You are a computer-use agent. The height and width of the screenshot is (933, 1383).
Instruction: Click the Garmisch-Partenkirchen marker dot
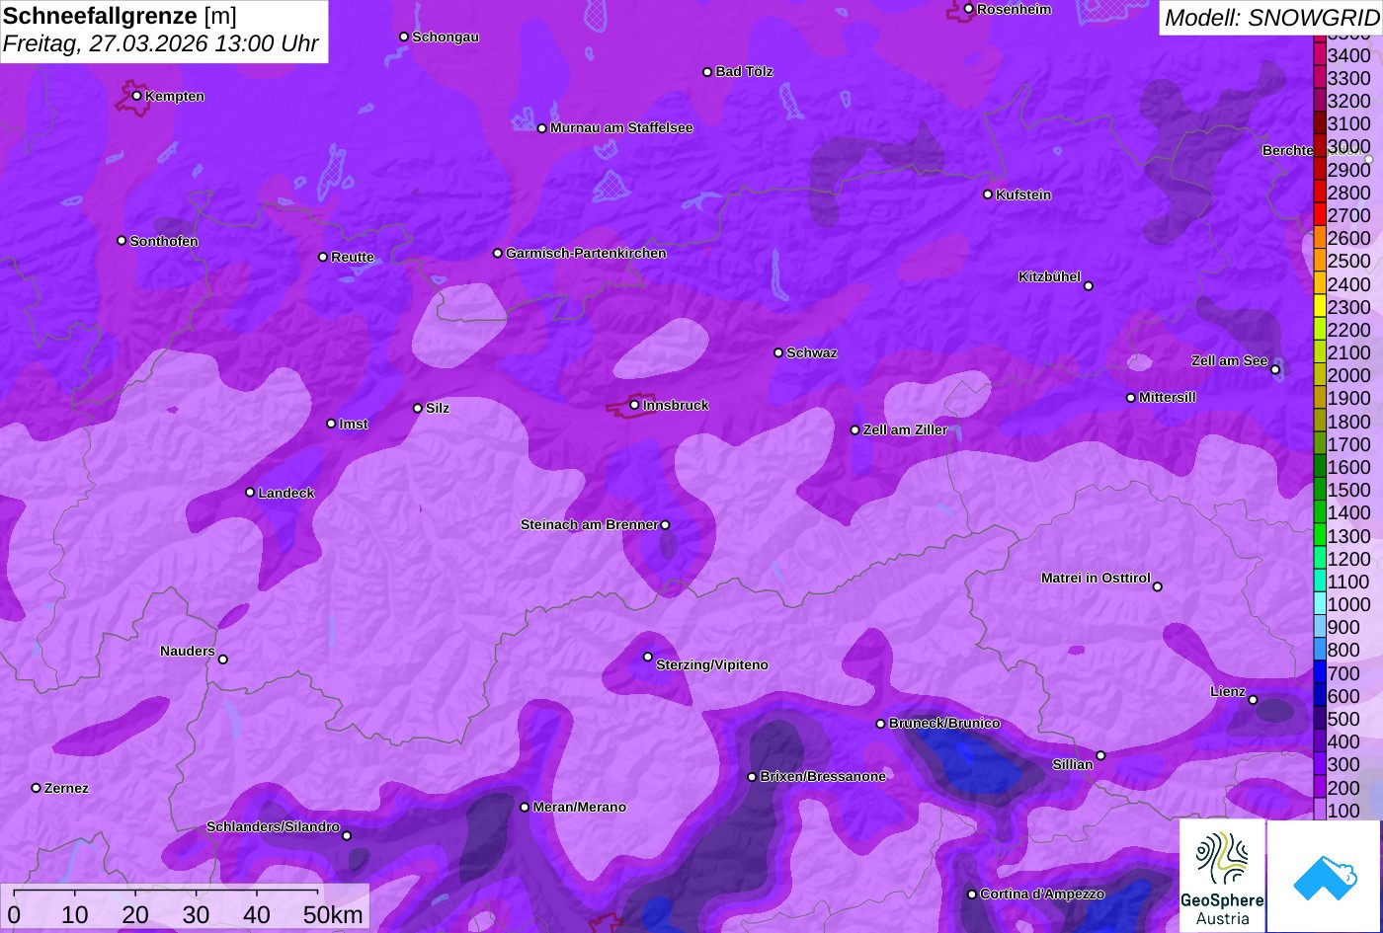click(497, 254)
